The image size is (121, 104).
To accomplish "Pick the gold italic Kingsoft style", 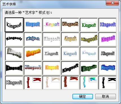I will (x=70, y=39).
